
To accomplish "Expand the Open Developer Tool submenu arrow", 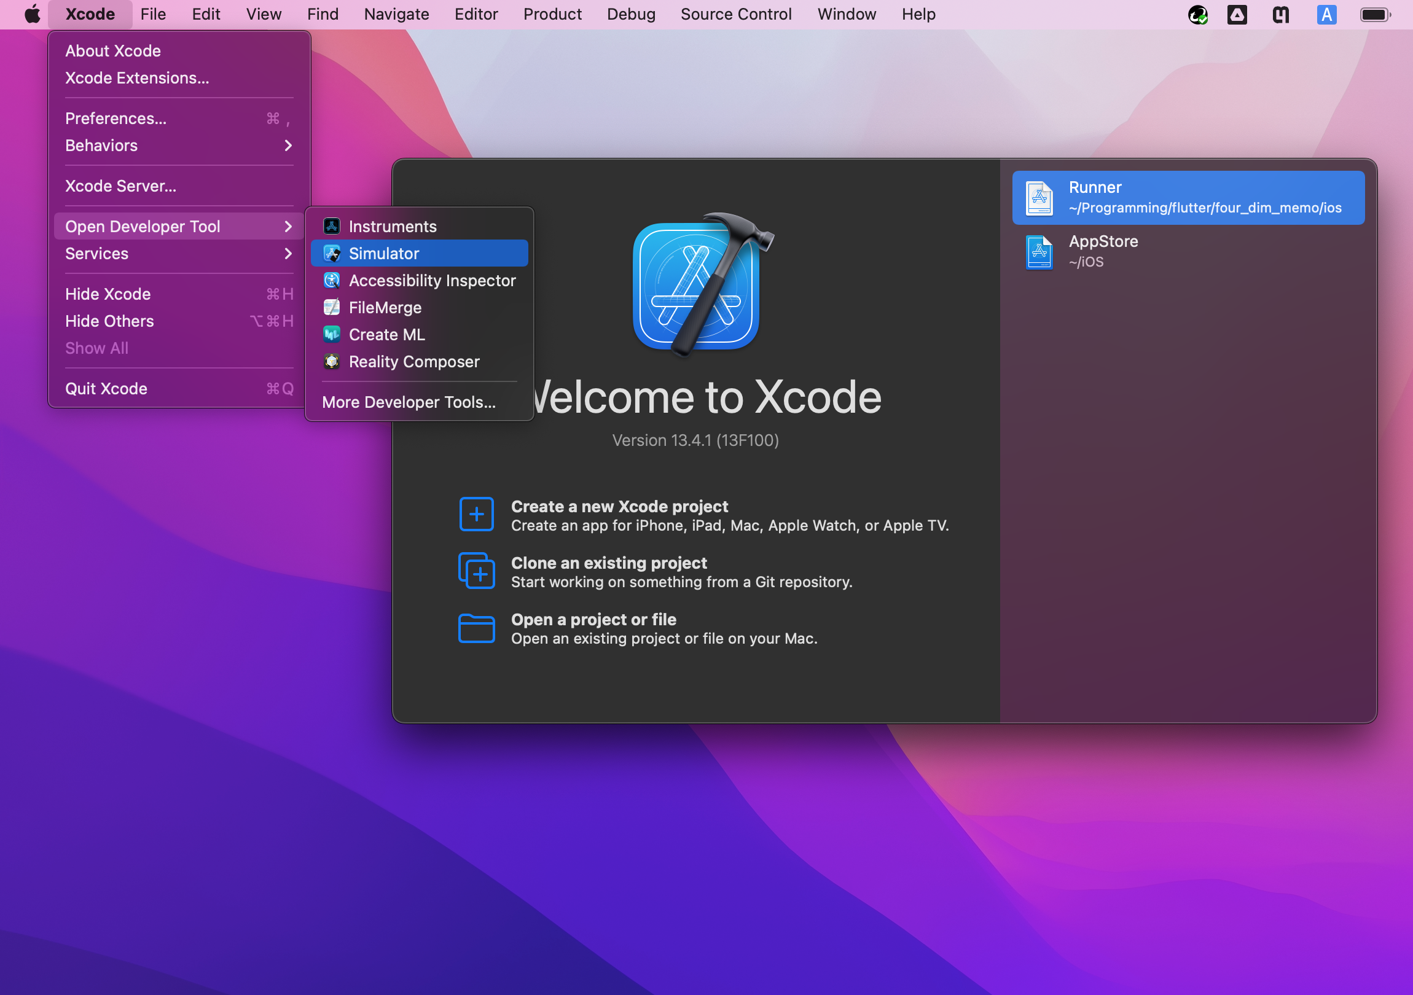I will 288,227.
